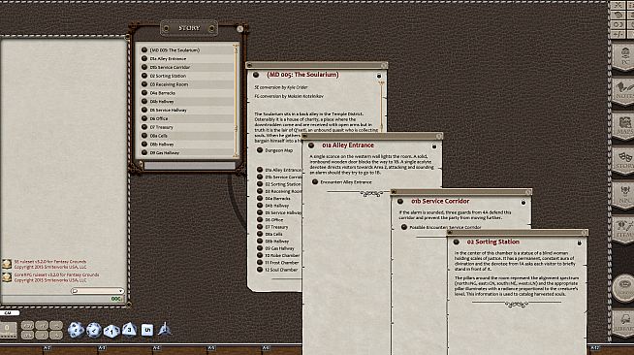The image size is (634, 355).
Task: Click link icon beside 01b Service Corridor title
Action: point(400,202)
